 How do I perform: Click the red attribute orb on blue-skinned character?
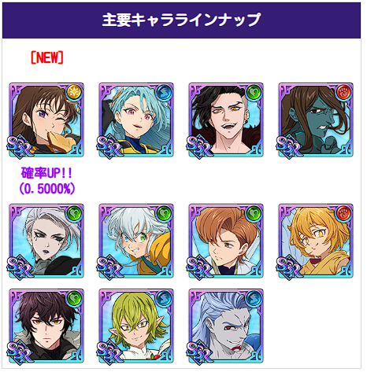click(343, 92)
